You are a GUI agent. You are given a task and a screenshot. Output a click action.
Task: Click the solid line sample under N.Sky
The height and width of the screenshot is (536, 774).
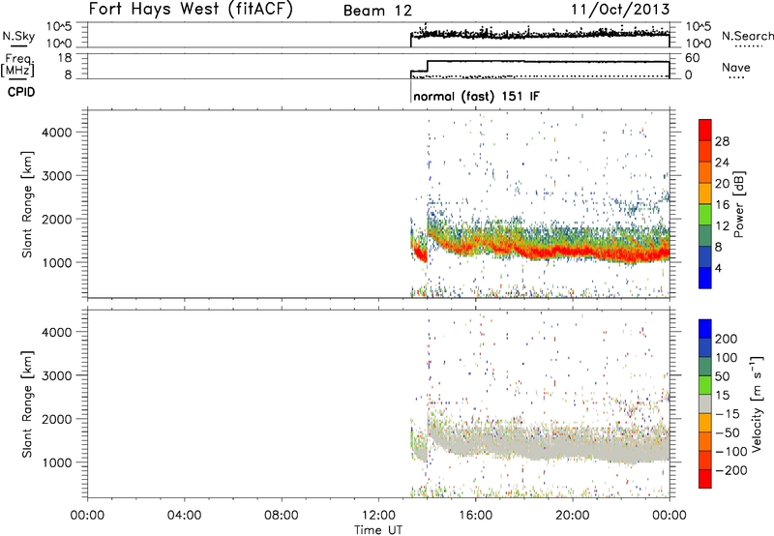(18, 46)
